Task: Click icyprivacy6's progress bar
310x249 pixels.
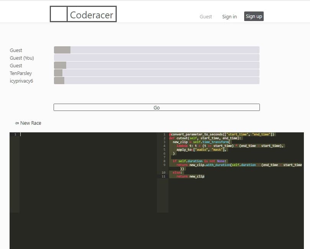Action: (x=157, y=81)
